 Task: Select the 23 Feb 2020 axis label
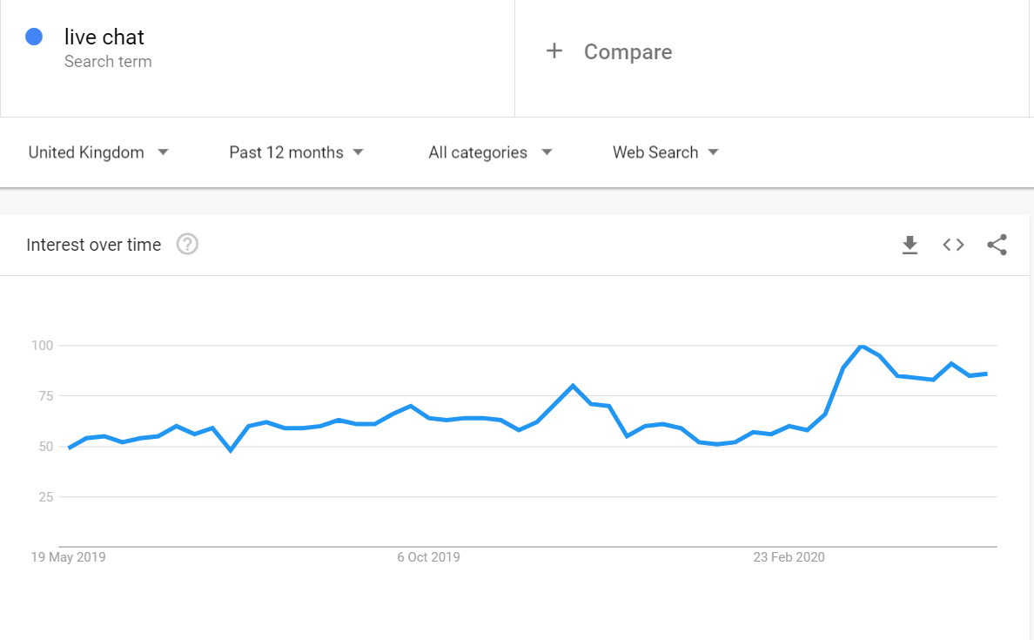(789, 557)
